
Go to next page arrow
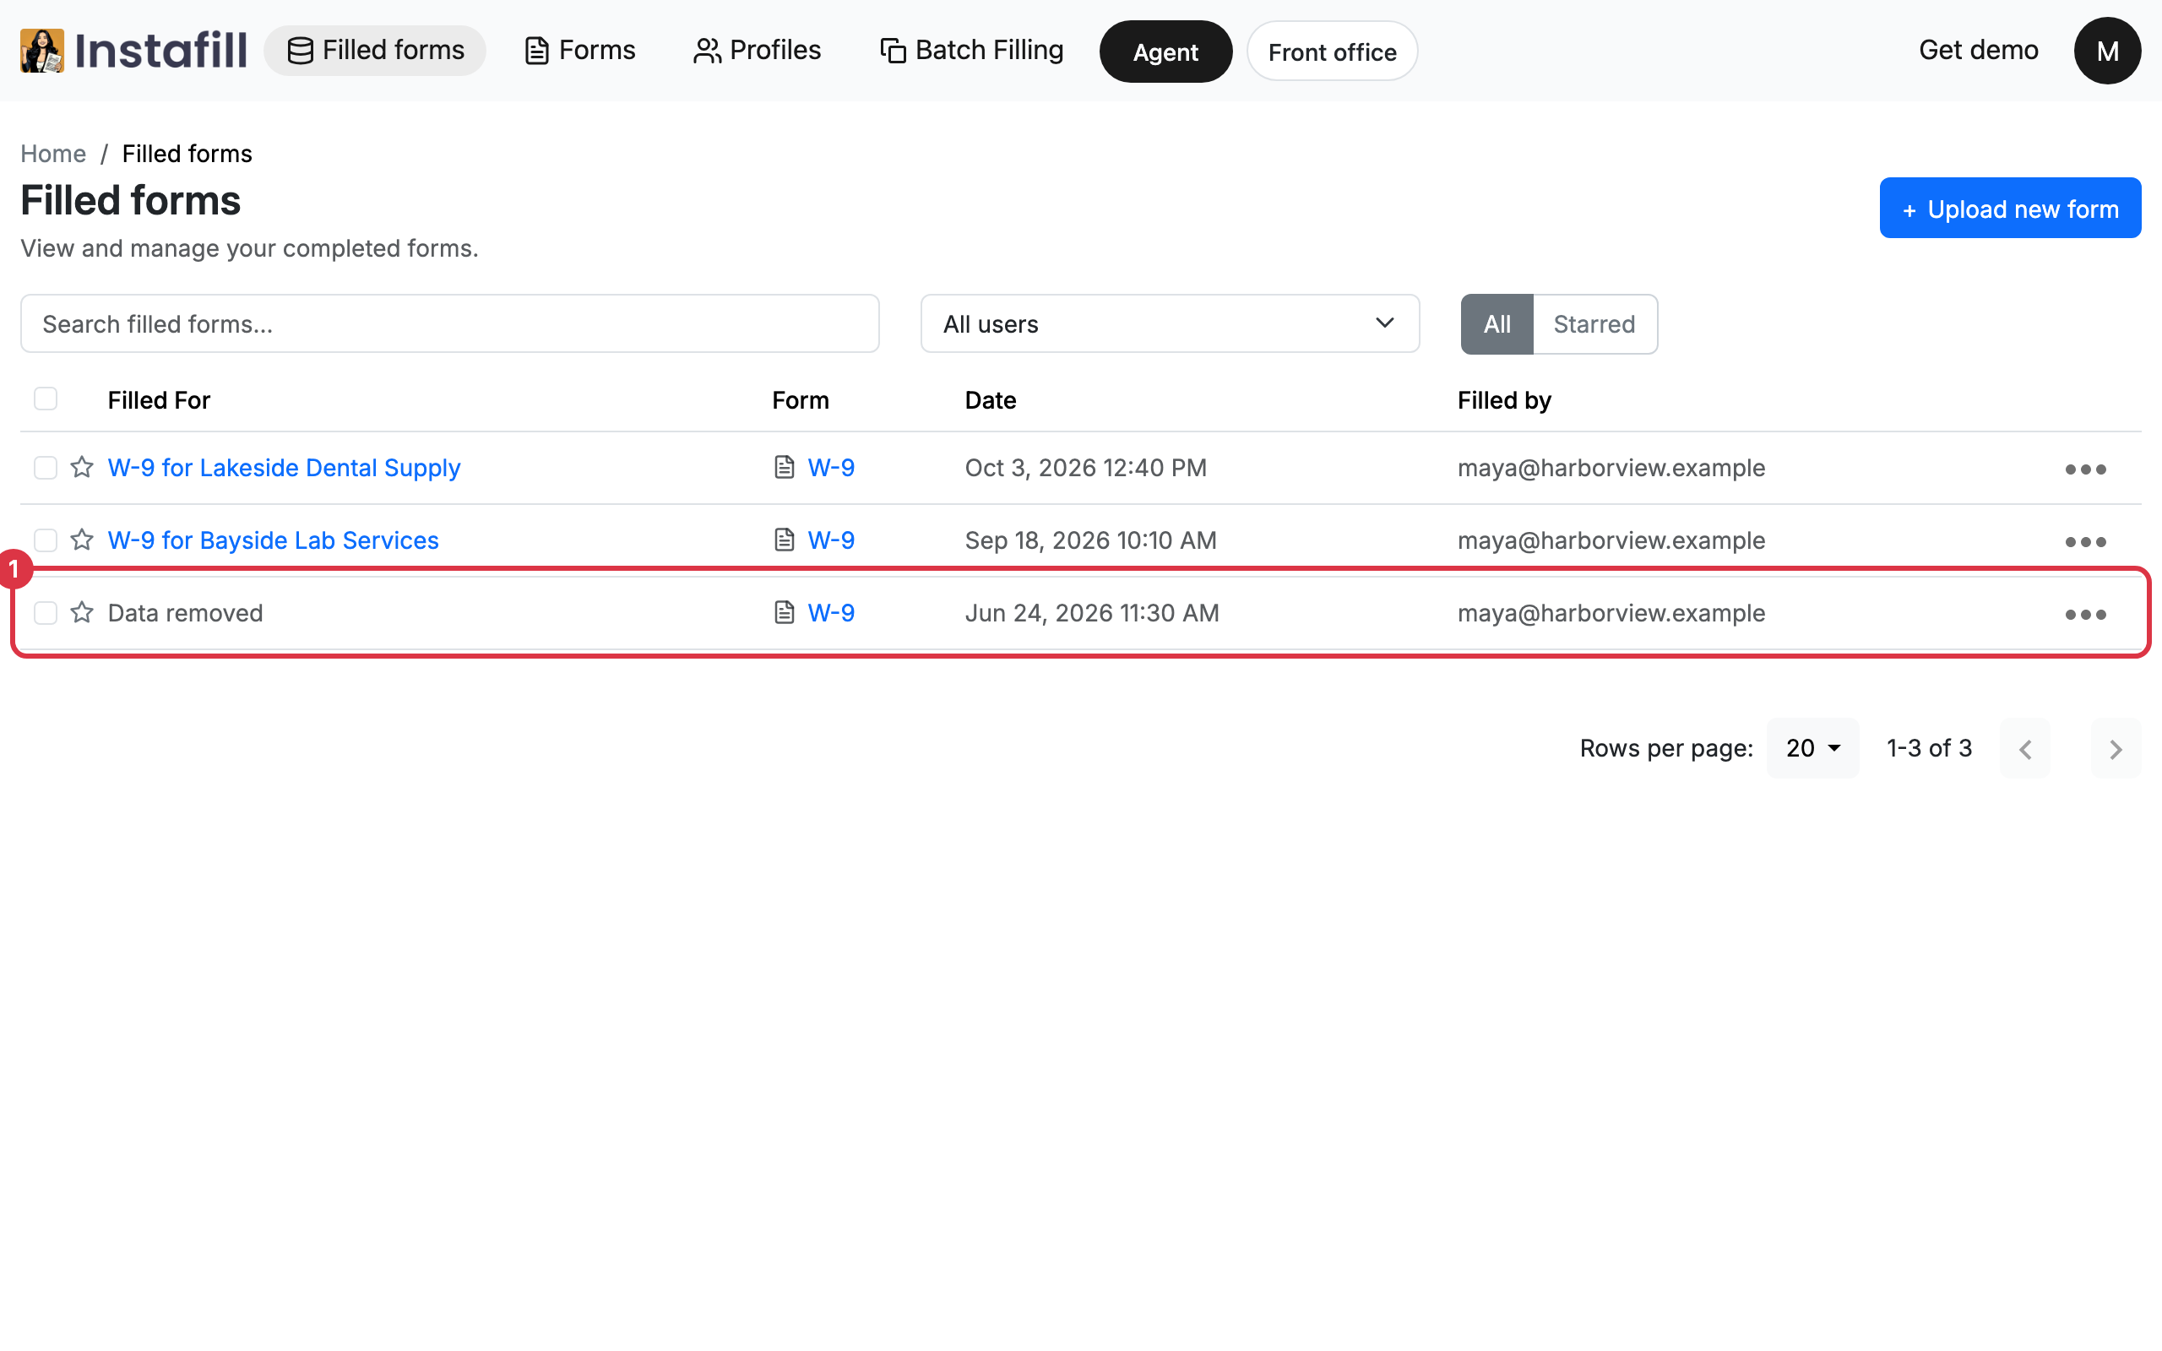(2115, 748)
